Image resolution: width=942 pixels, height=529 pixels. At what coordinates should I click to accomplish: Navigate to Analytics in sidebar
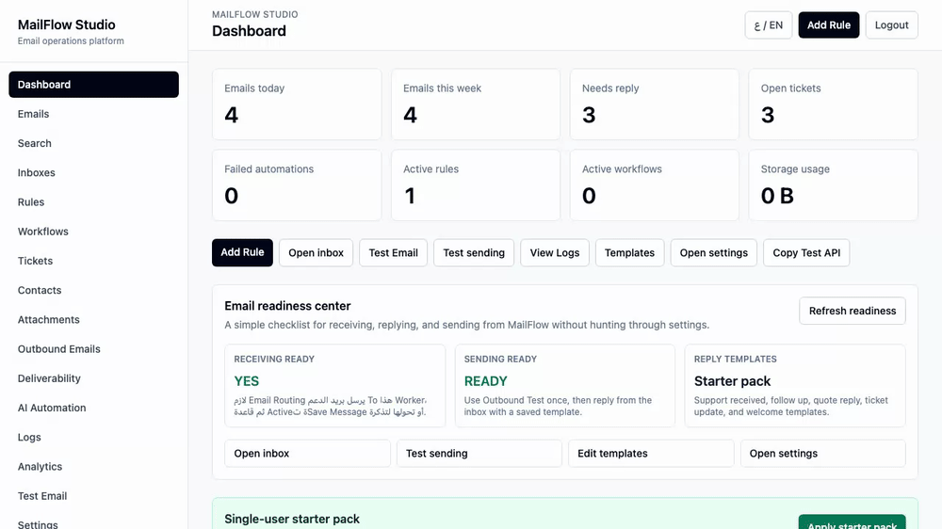93,467
